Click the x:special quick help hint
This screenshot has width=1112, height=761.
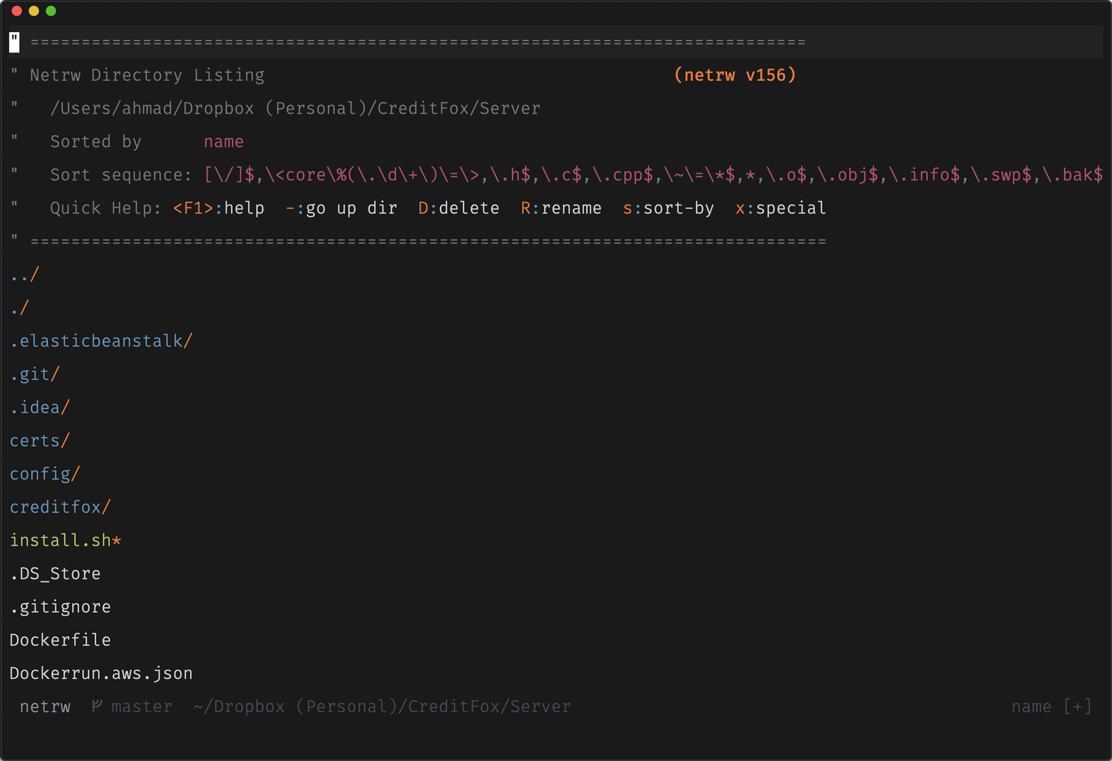coord(781,208)
